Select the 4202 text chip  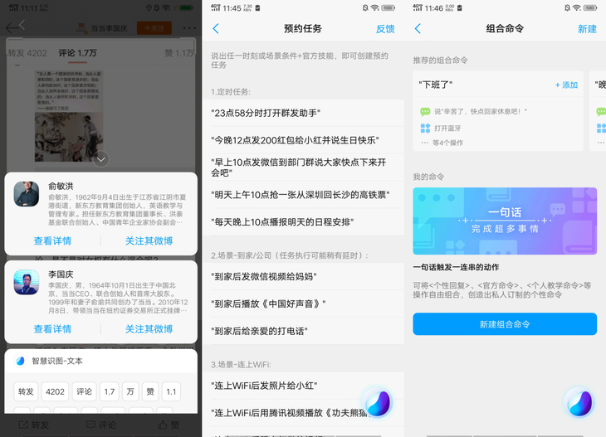(x=56, y=391)
